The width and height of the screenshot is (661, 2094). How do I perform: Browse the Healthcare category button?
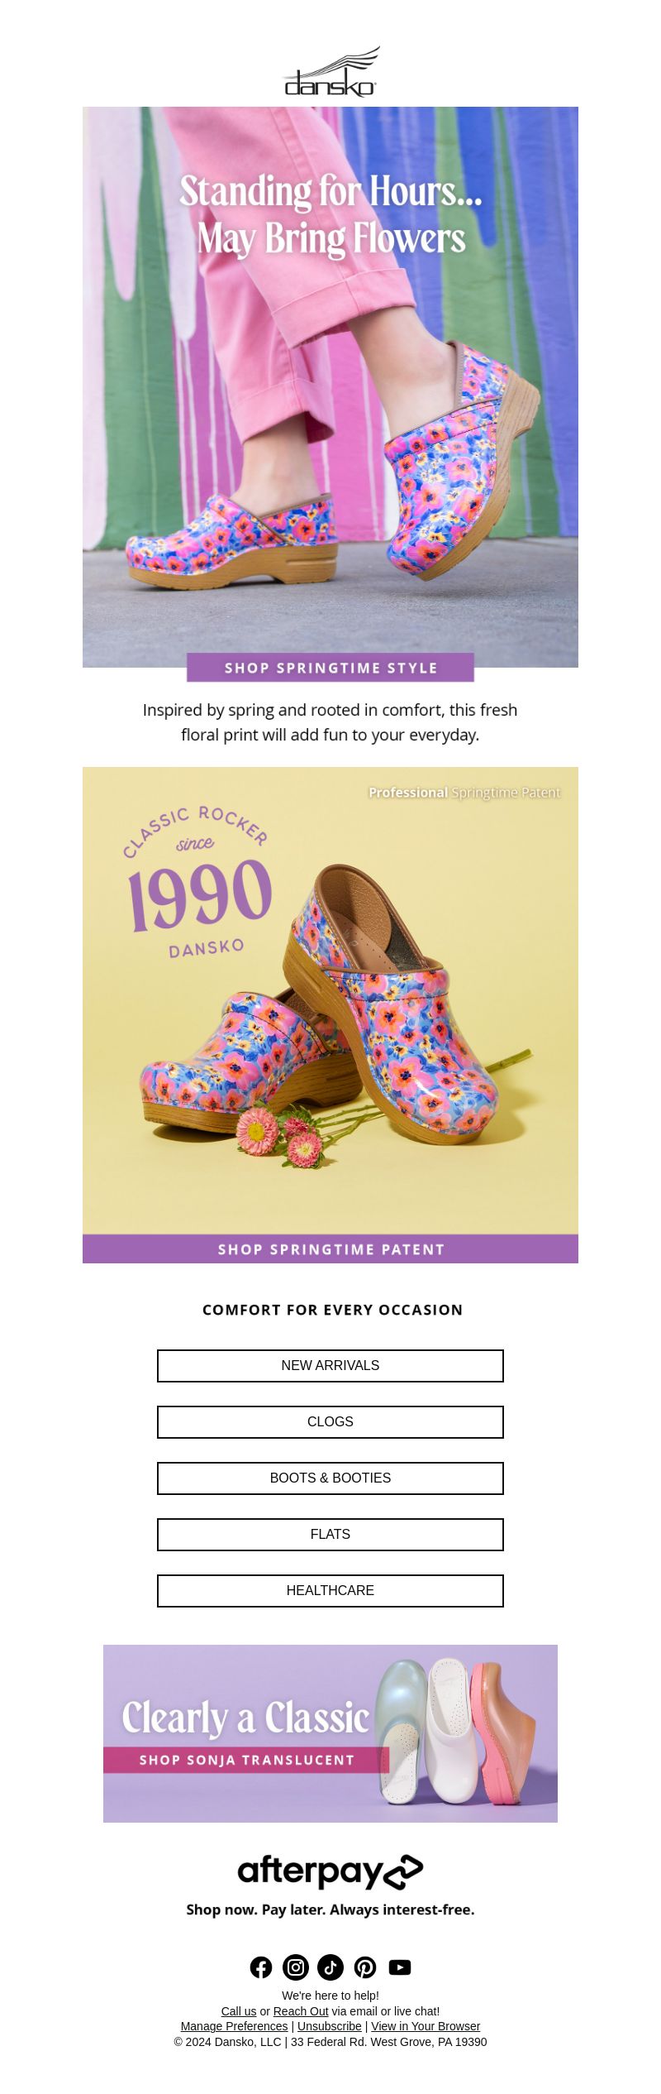coord(330,1591)
